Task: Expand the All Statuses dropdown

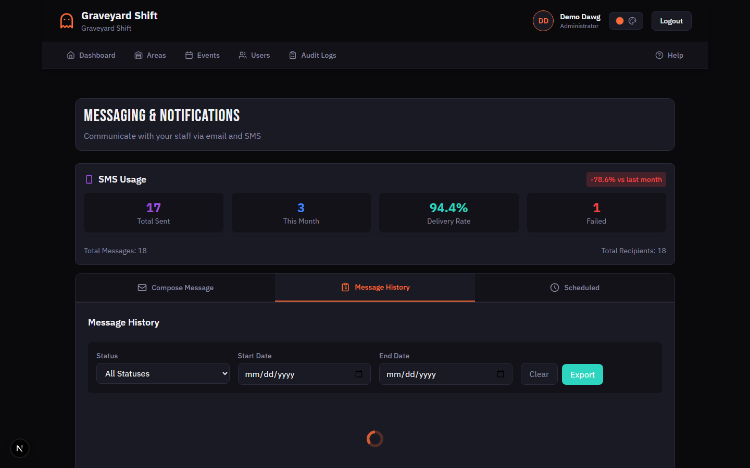Action: point(162,373)
